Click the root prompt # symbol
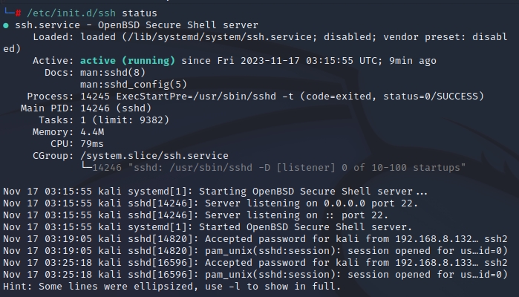519x297 pixels. click(x=18, y=13)
